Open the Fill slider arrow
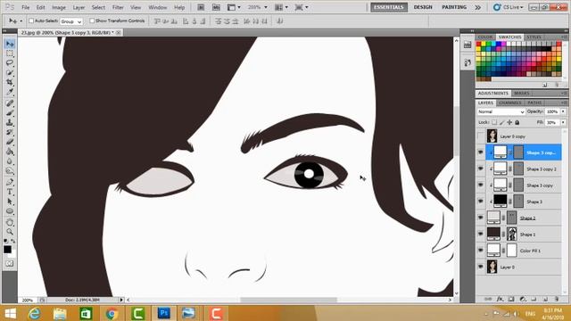Screen dimensions: 571x321 click(x=563, y=122)
